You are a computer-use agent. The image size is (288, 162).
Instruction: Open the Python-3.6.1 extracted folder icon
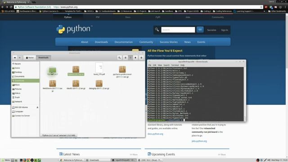[x=53, y=70]
